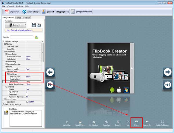Click Enable FullScreen icon
This screenshot has width=174, height=133.
[162, 122]
